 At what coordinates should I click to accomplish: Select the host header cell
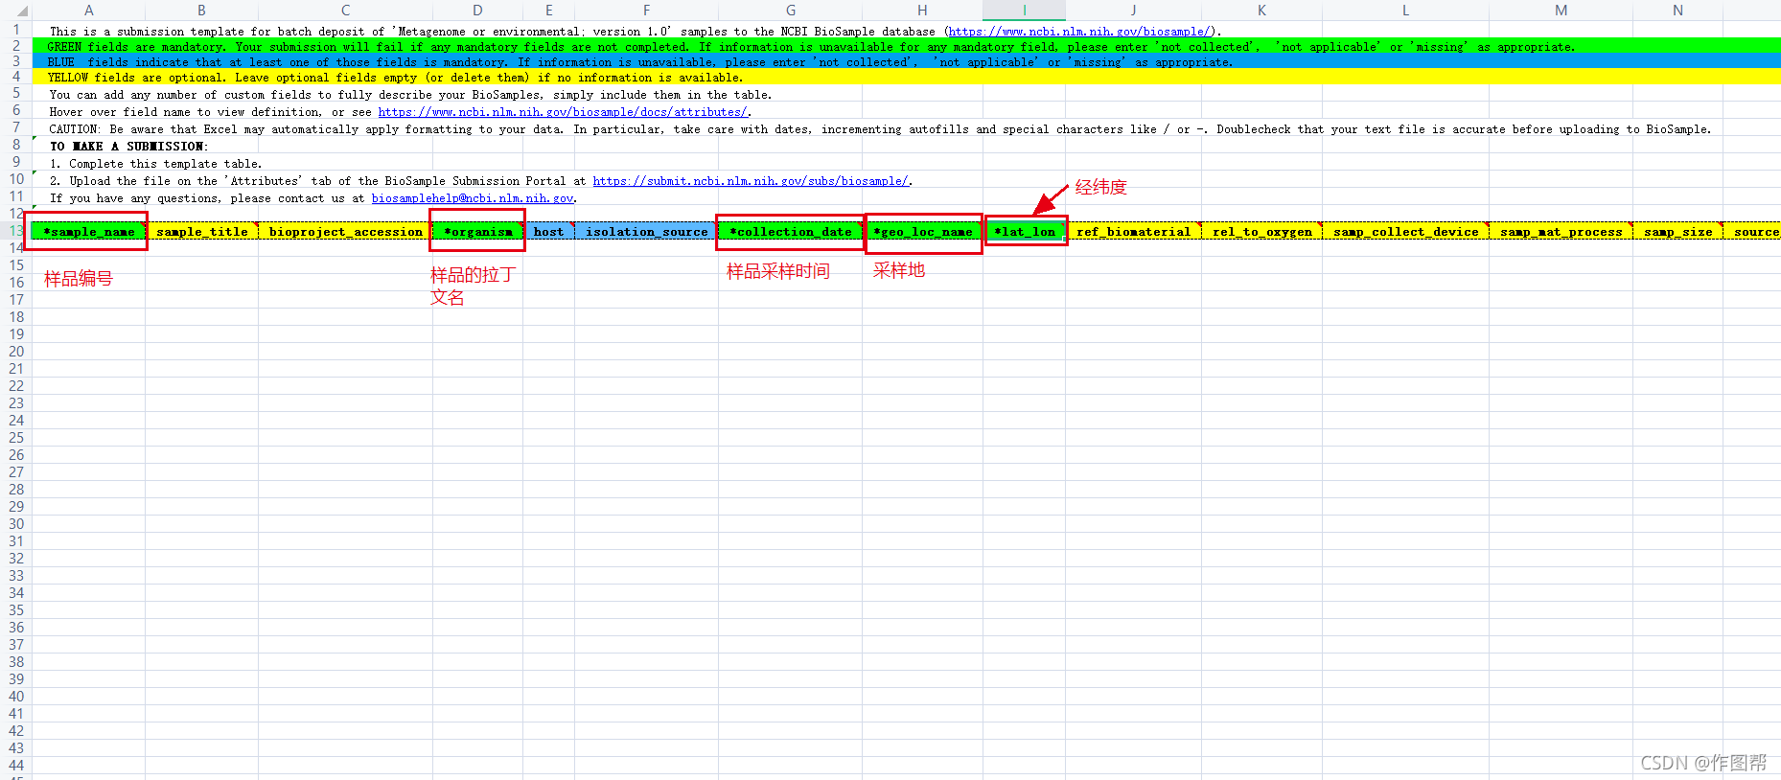(x=549, y=231)
